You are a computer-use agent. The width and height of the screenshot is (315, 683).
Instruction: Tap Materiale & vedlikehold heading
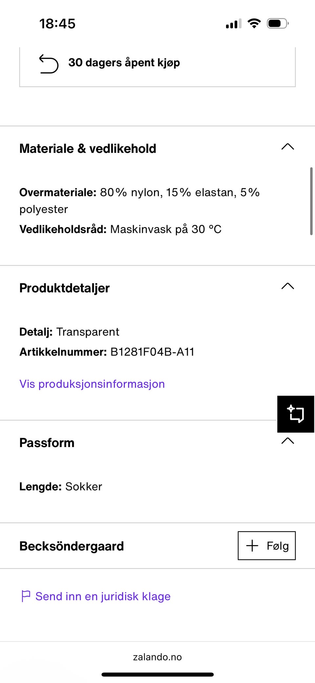pos(88,148)
